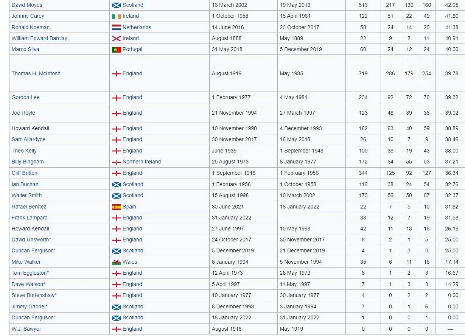Open Ronald Koeman's page

30,27
